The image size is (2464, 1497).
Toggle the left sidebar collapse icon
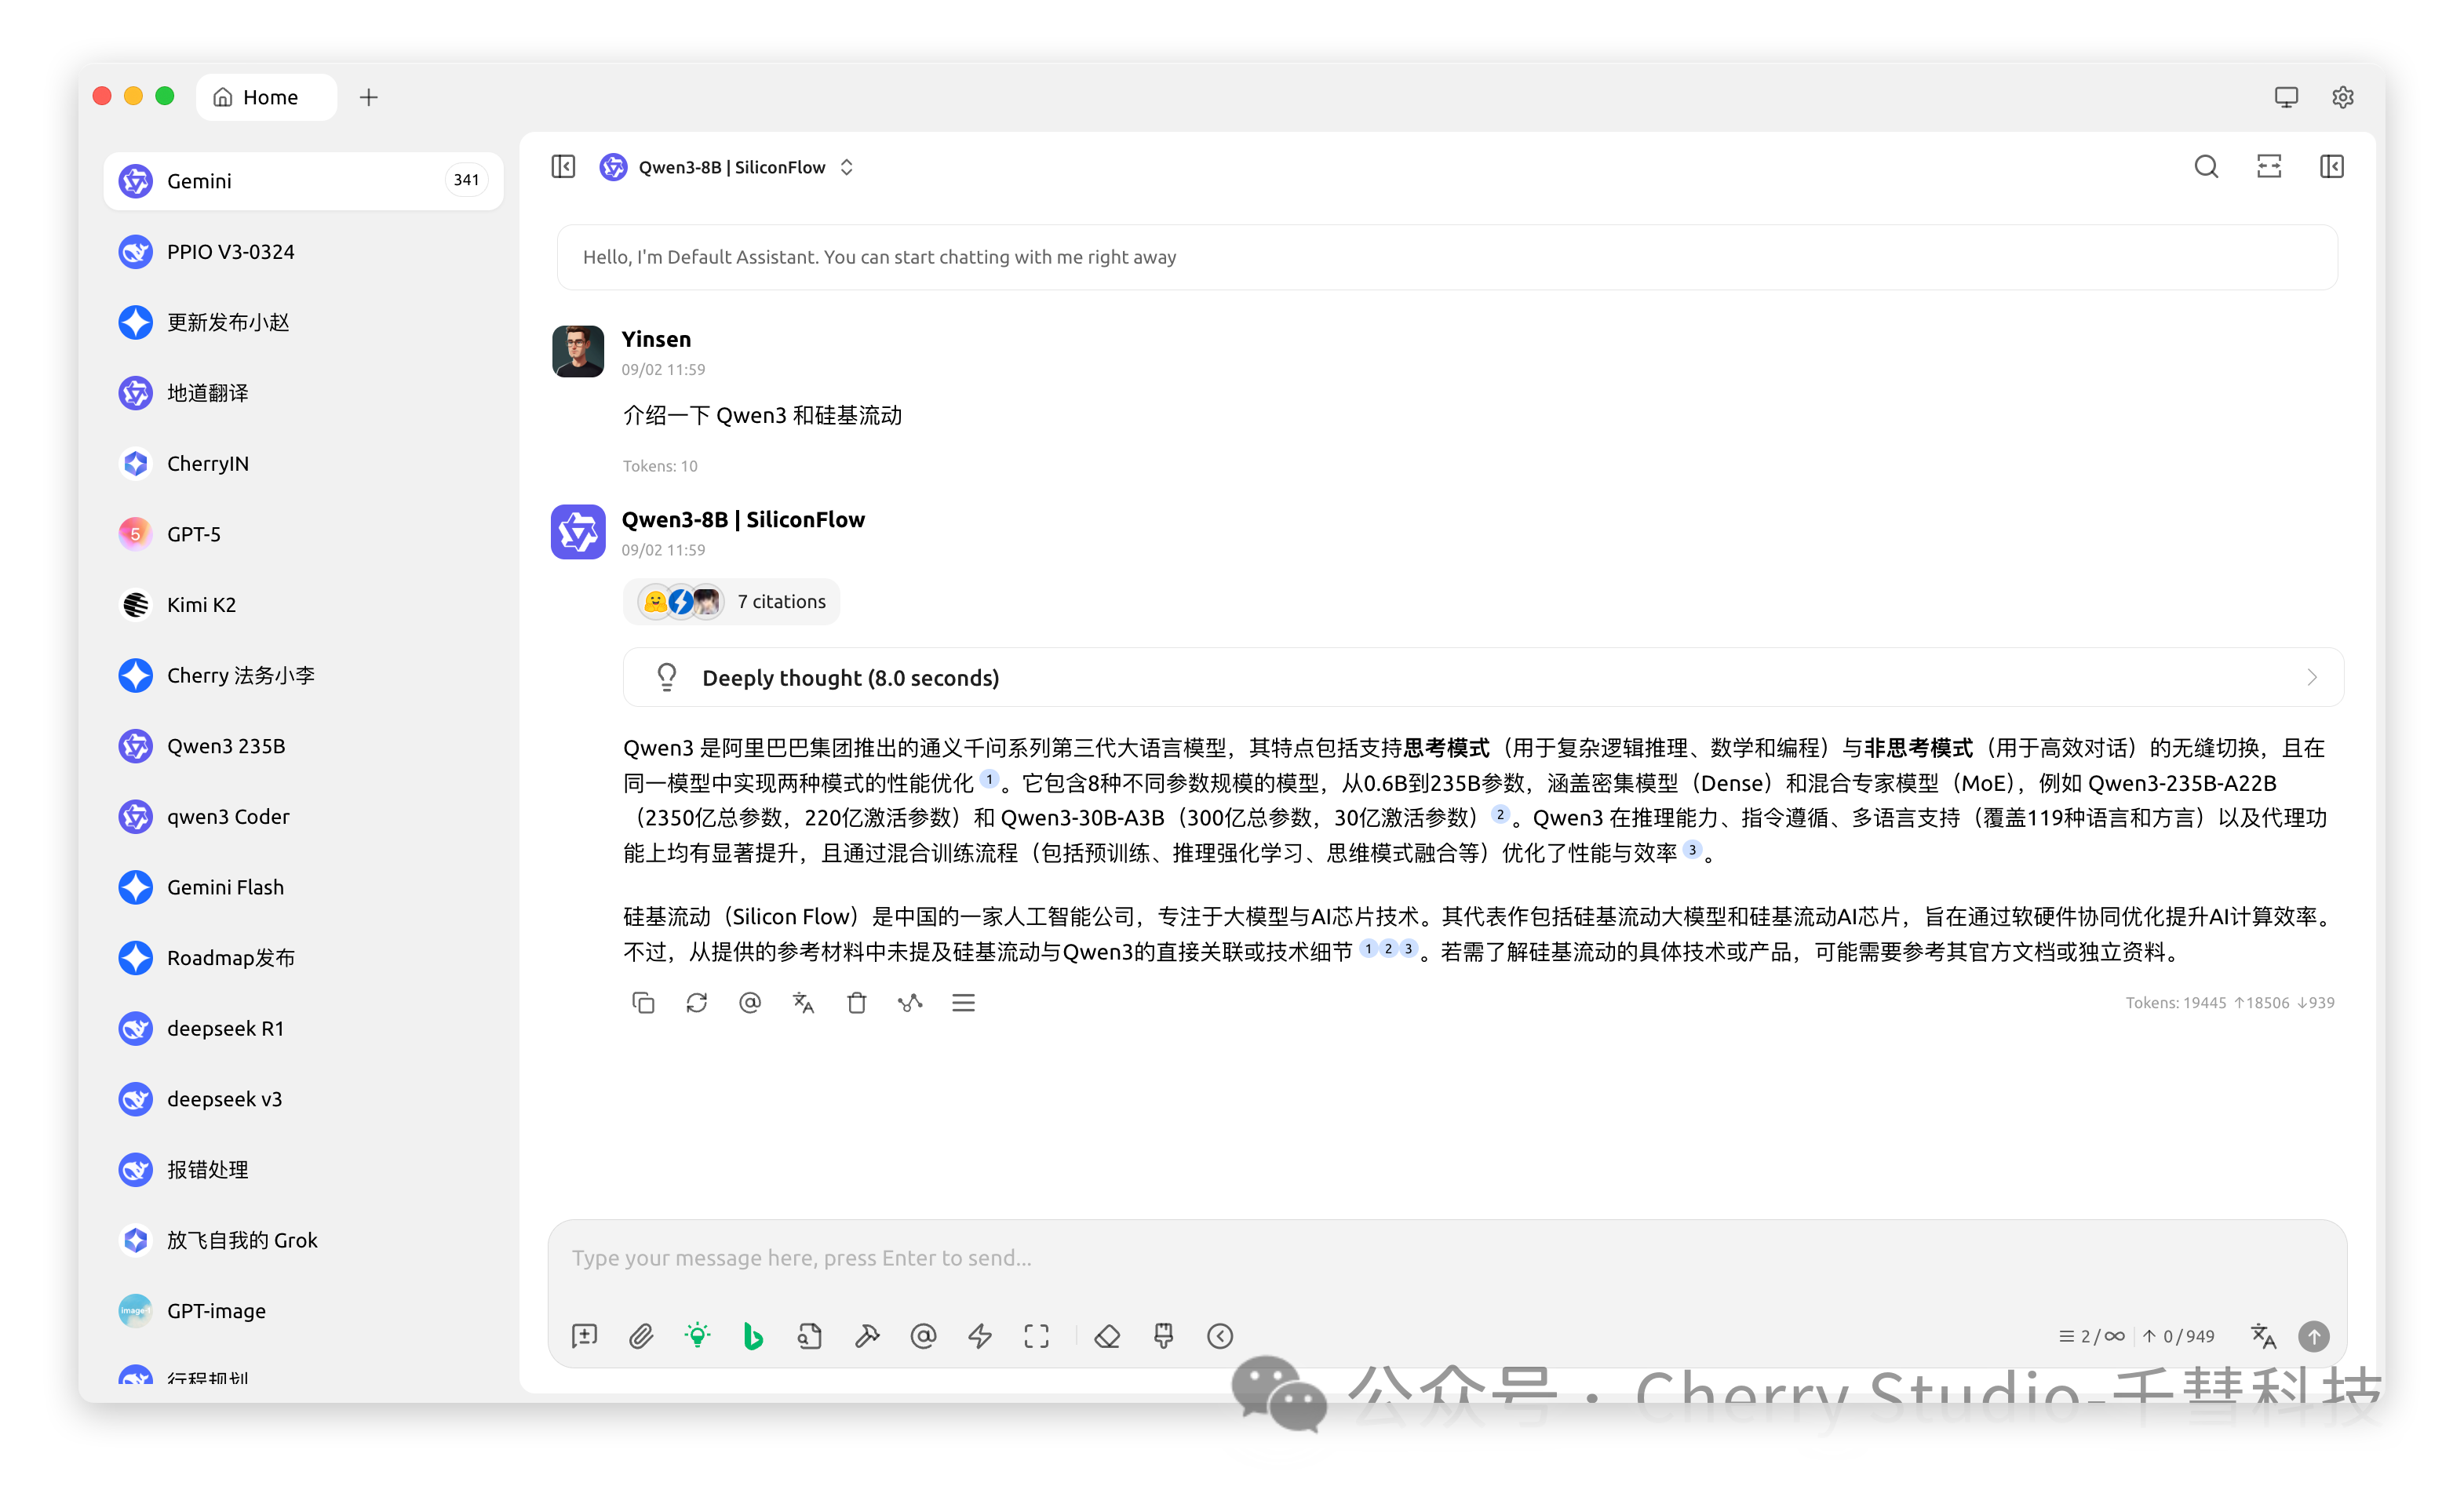(563, 167)
